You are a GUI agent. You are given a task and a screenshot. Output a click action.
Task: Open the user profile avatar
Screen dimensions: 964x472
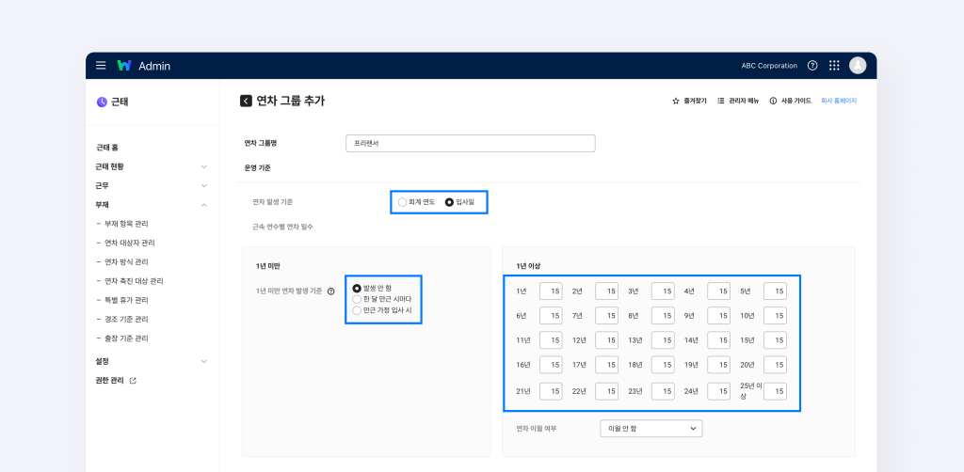pyautogui.click(x=858, y=66)
